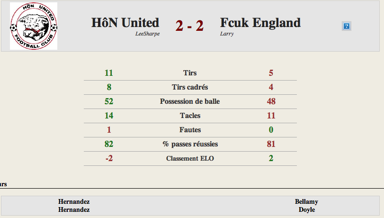This screenshot has height=218, width=384.
Task: View manager Larry's profile
Action: point(227,34)
